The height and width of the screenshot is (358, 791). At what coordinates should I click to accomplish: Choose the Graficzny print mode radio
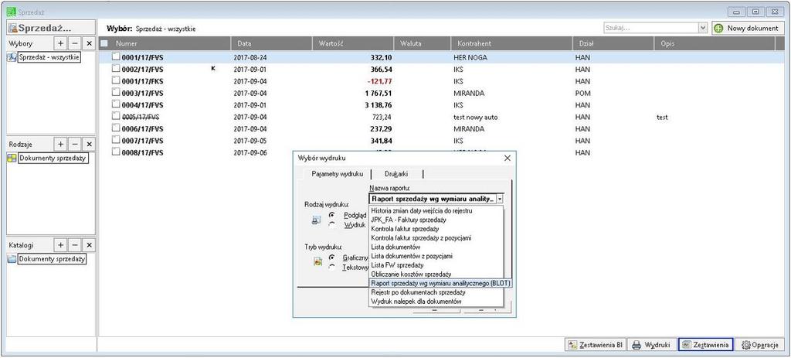[x=332, y=257]
